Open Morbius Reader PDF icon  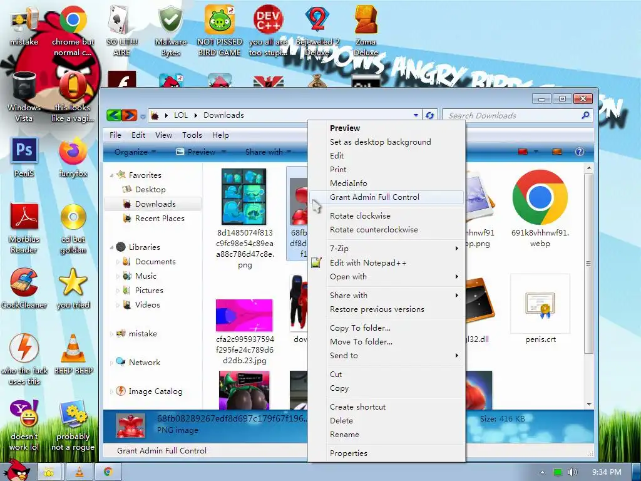(x=24, y=227)
